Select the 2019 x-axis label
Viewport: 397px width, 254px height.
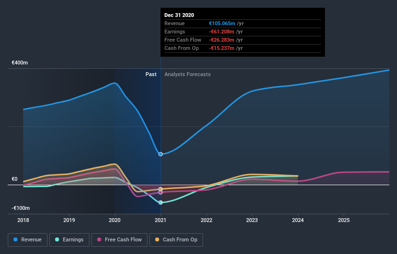[69, 220]
